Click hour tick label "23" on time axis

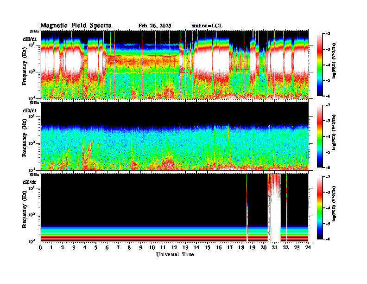[297, 247]
